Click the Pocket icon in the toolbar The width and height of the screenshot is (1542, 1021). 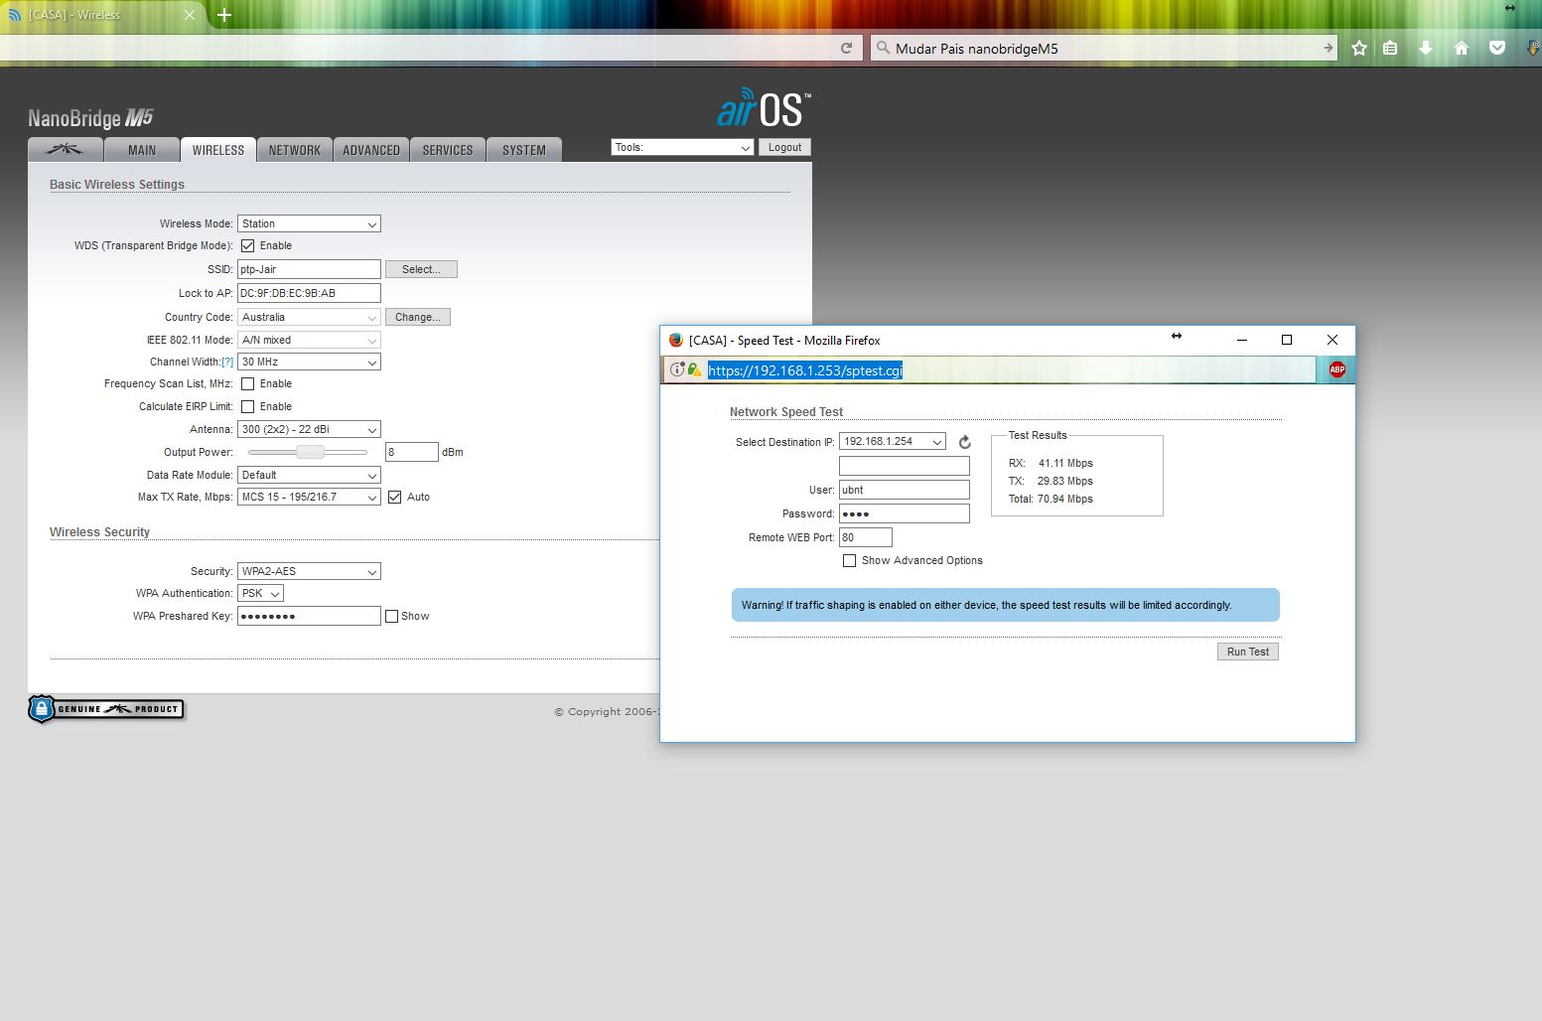pyautogui.click(x=1497, y=48)
